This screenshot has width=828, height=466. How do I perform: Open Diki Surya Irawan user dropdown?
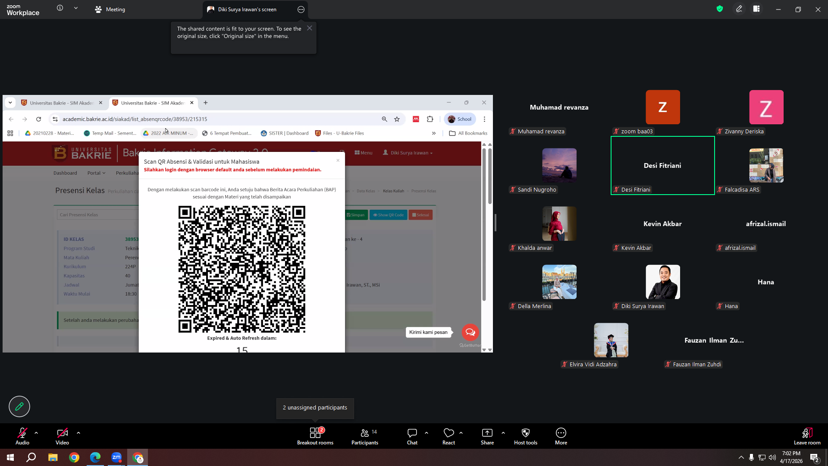[x=408, y=153]
